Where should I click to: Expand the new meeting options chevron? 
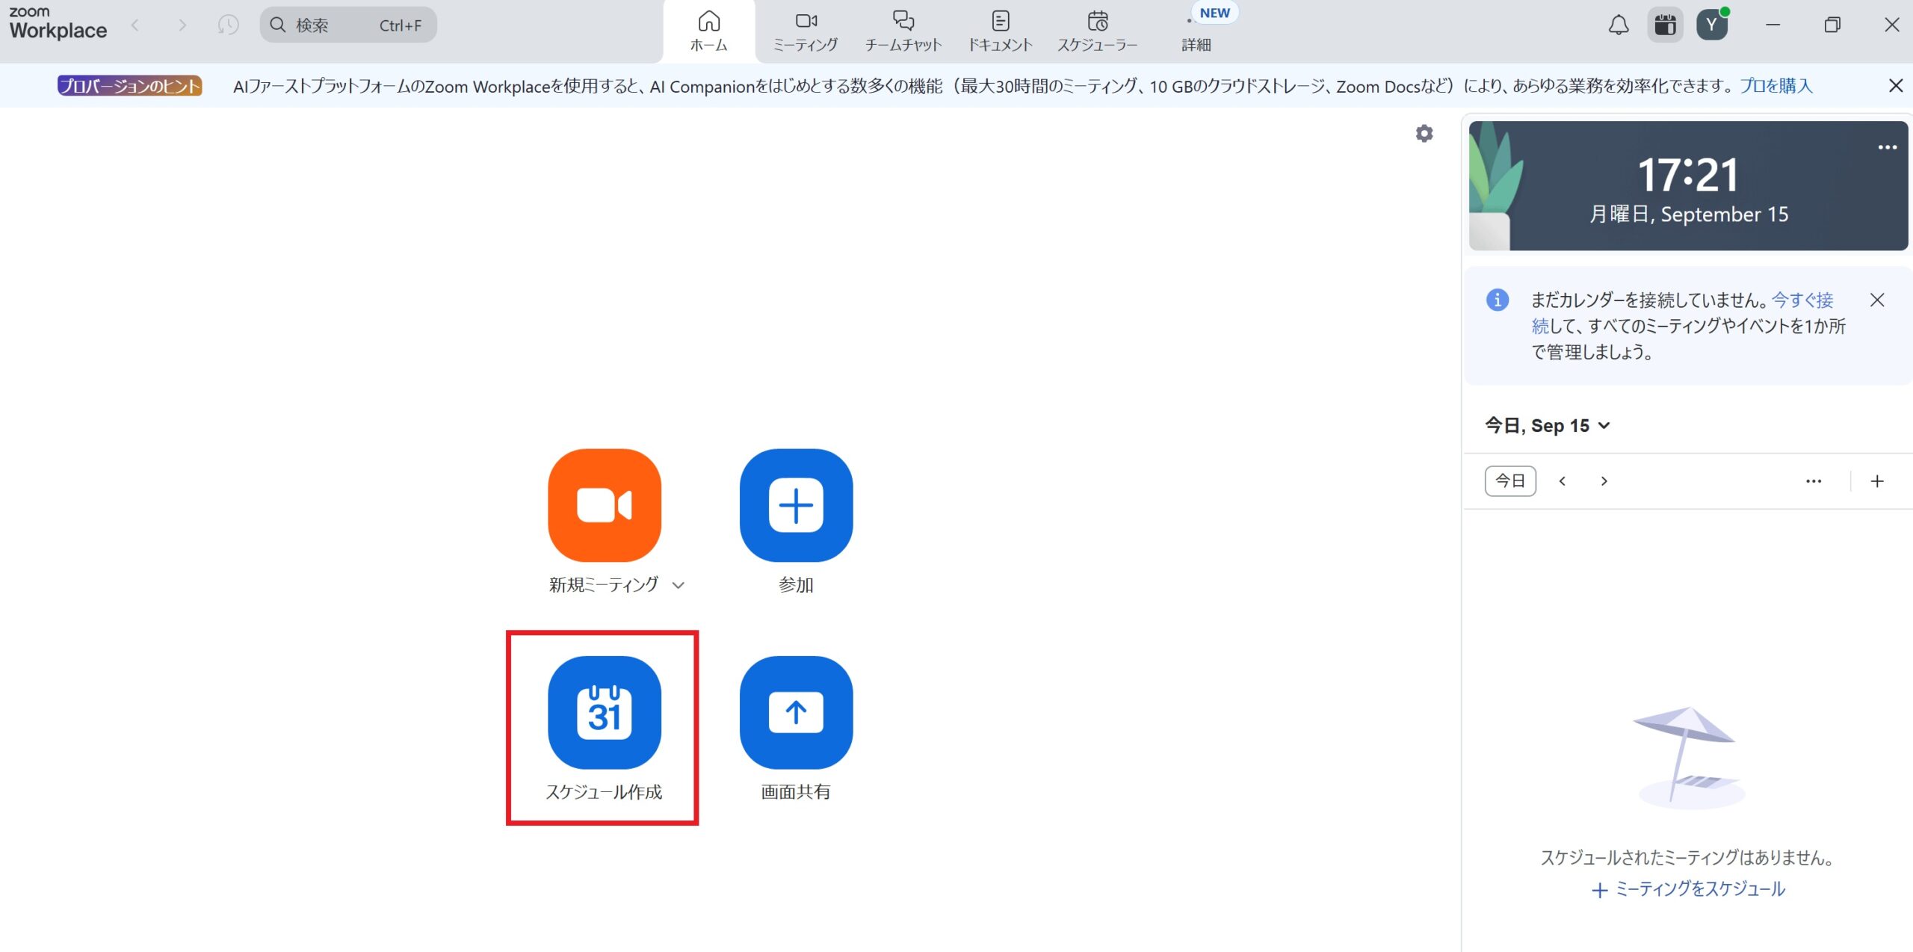[678, 585]
